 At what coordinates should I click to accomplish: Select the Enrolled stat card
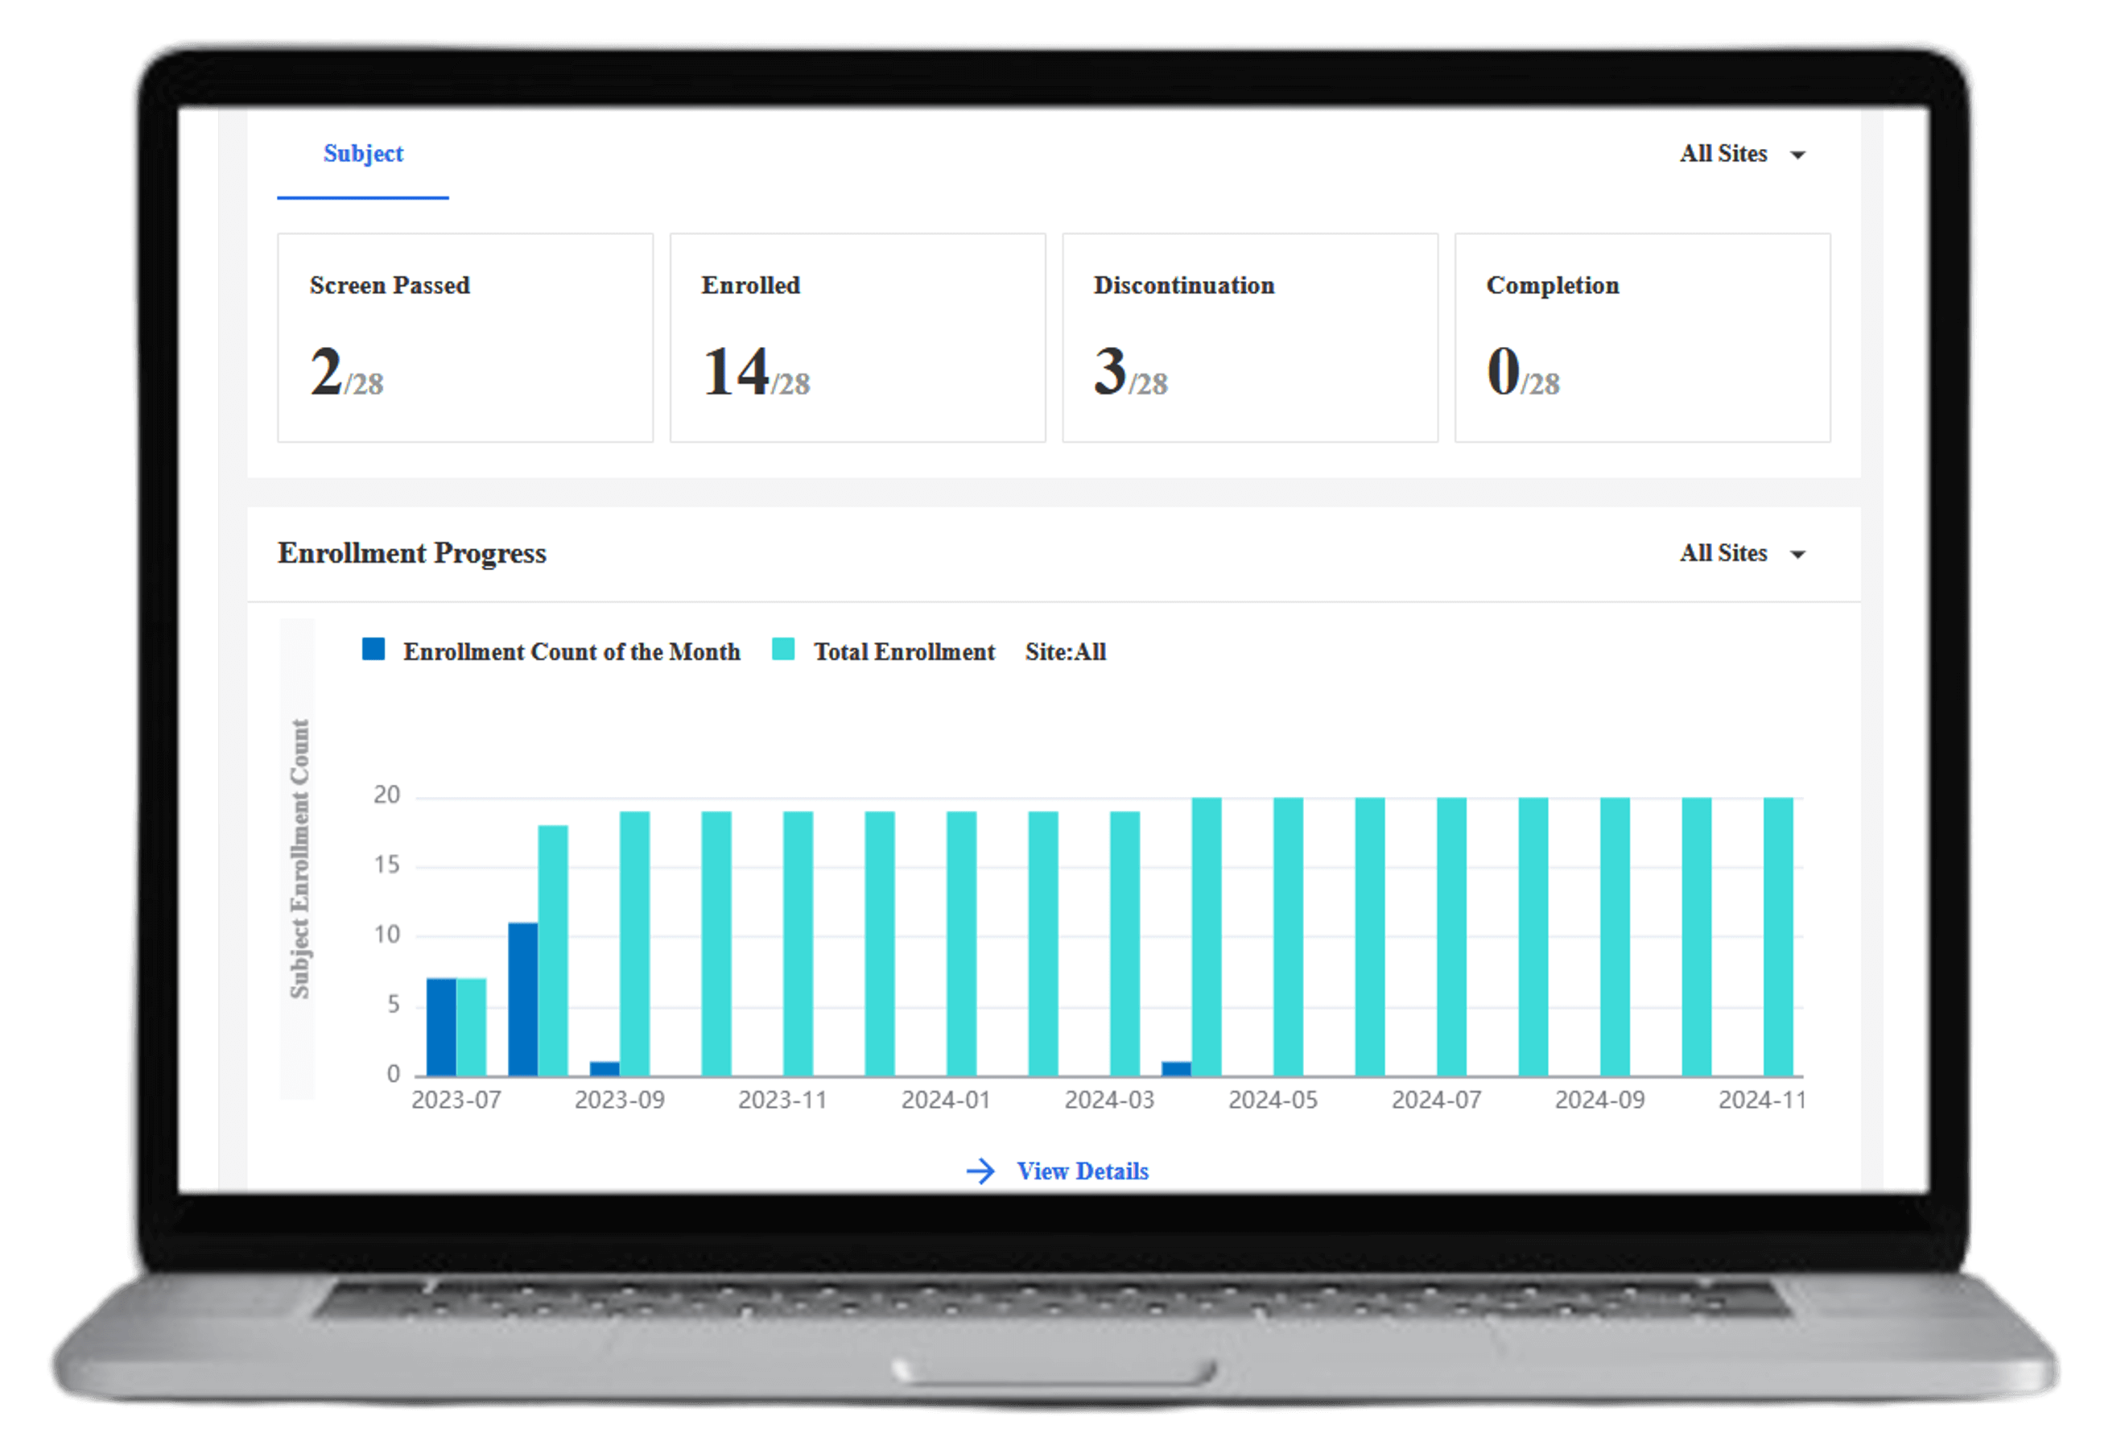point(858,337)
